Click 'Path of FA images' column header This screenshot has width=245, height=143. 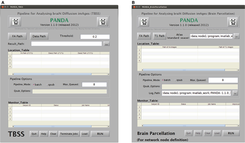click(169, 47)
